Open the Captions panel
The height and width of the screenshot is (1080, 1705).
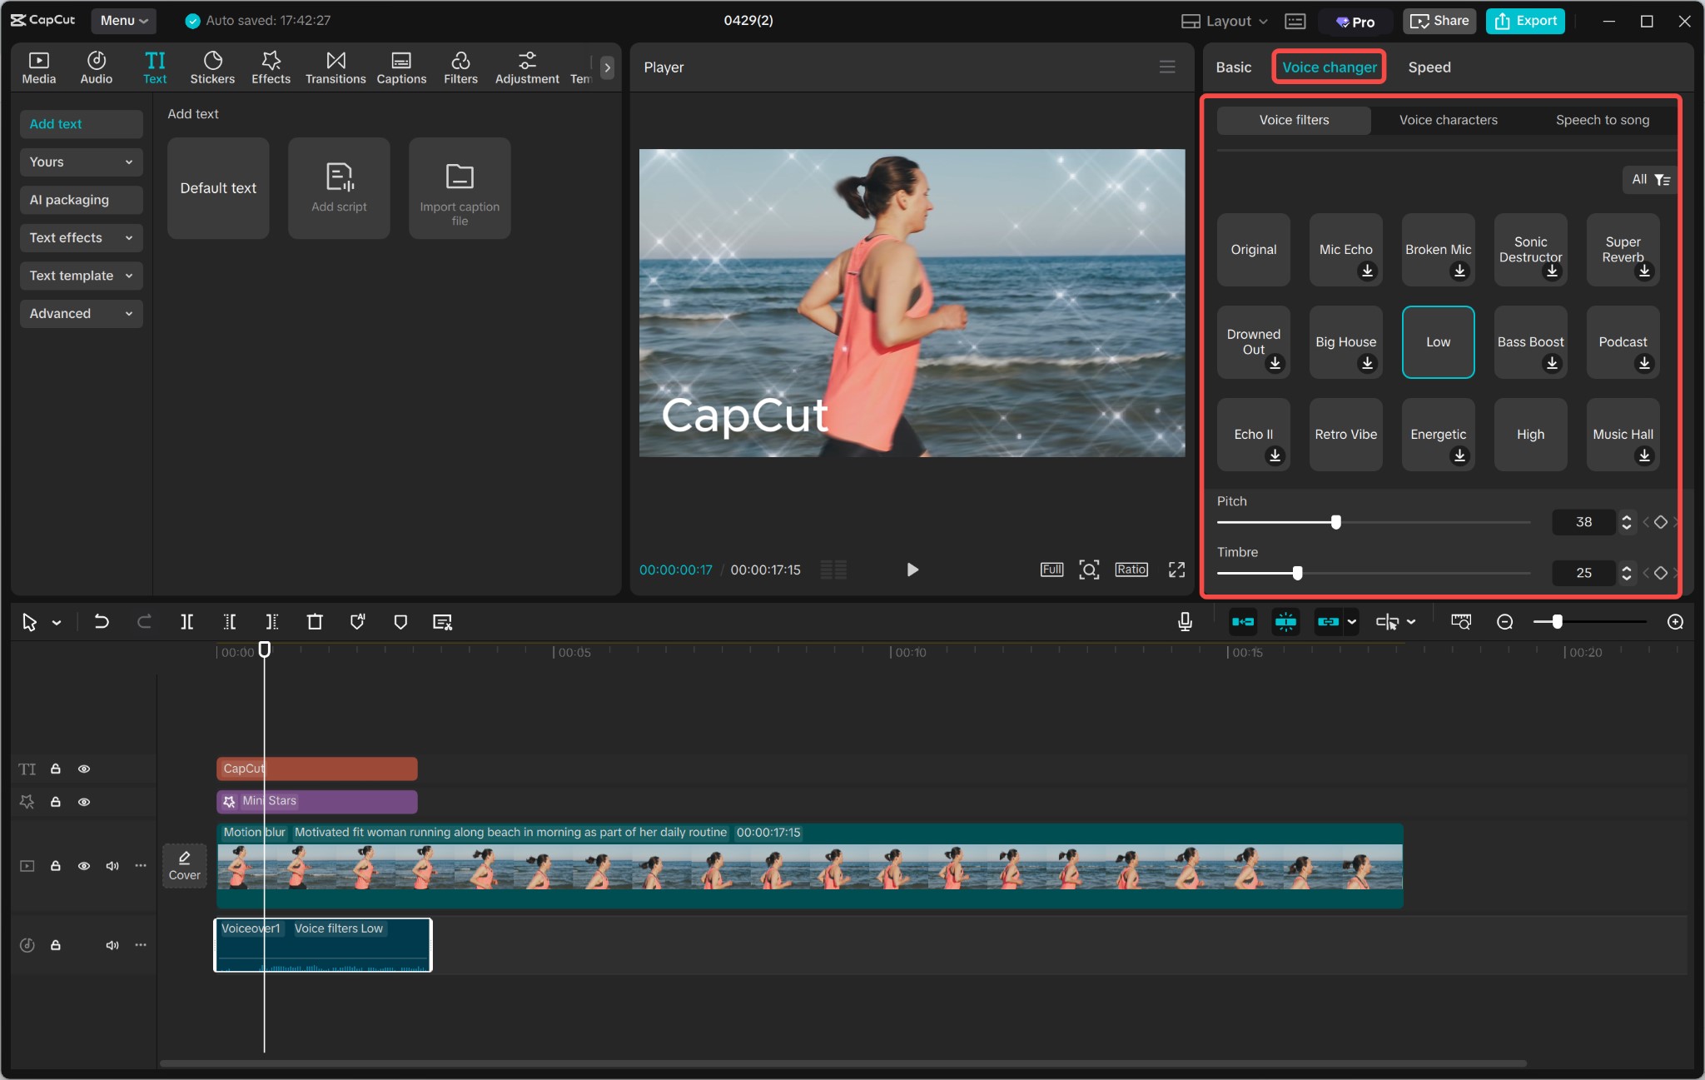[x=401, y=67]
